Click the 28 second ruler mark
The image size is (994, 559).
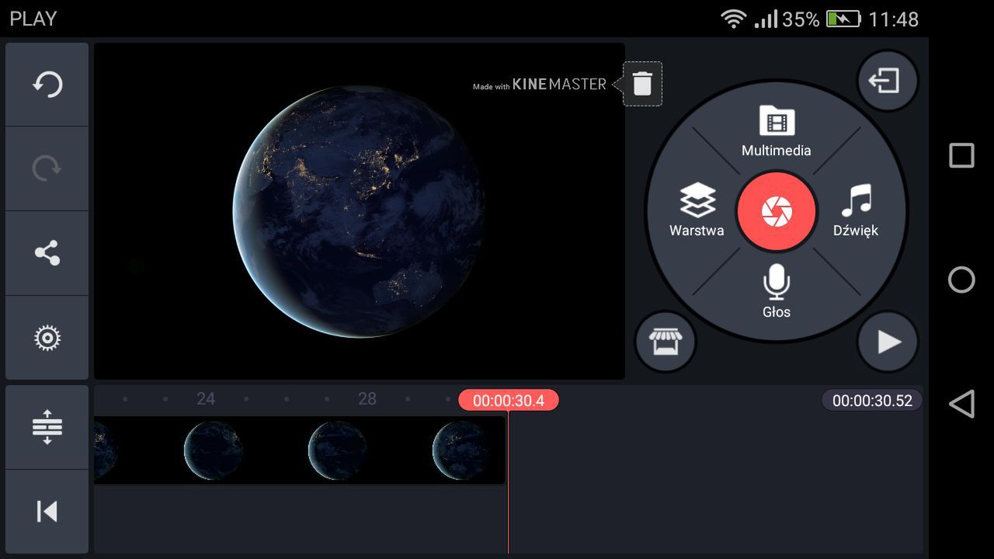pos(367,399)
